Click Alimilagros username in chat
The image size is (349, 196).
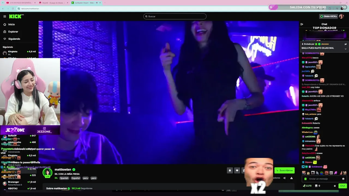point(307,128)
